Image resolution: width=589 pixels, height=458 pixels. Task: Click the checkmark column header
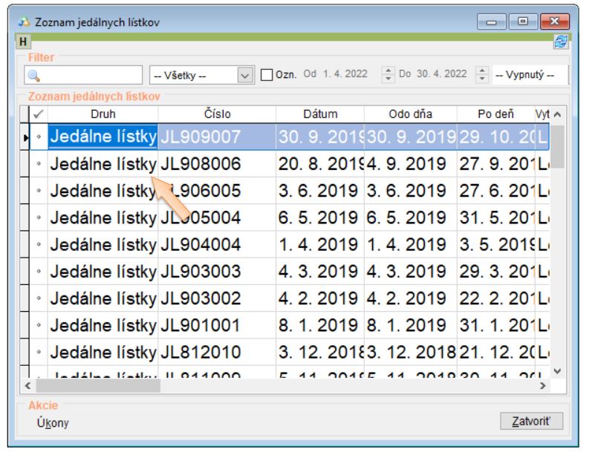pos(38,114)
